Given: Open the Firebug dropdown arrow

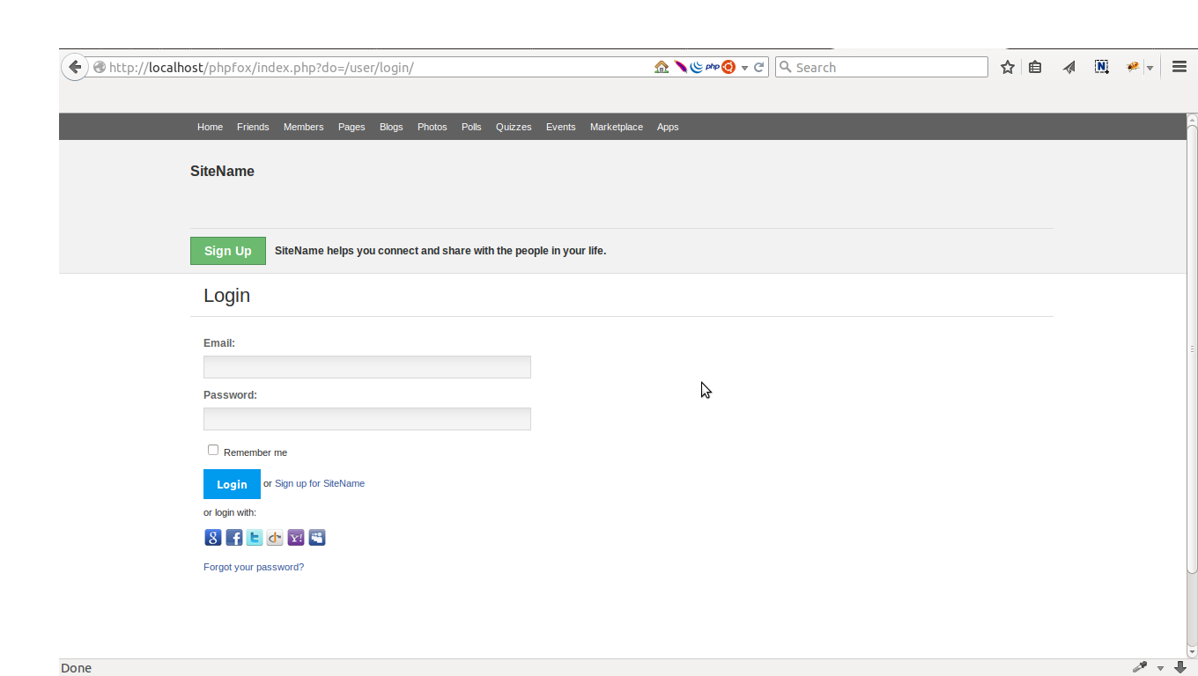Looking at the screenshot, I should pyautogui.click(x=1150, y=68).
